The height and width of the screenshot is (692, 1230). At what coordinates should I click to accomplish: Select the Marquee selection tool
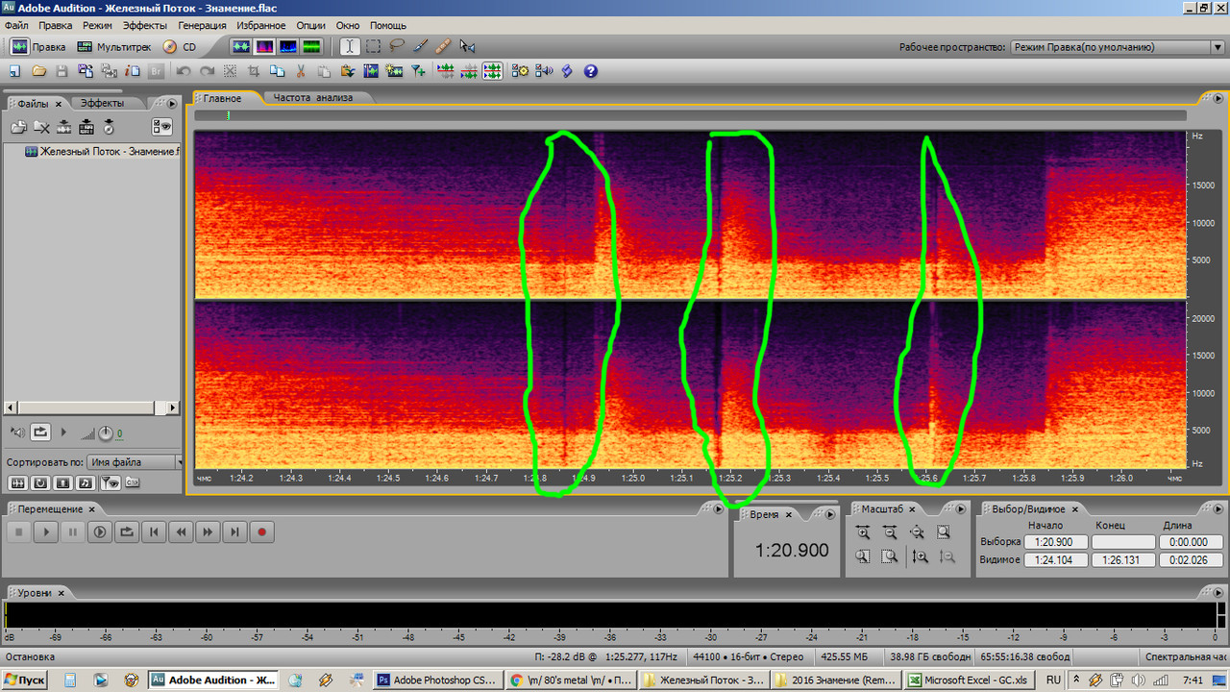point(373,46)
